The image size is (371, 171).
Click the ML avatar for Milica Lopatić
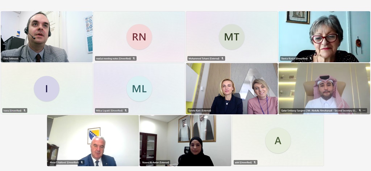pos(139,89)
